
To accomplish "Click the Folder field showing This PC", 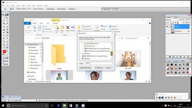I will point(99,63).
